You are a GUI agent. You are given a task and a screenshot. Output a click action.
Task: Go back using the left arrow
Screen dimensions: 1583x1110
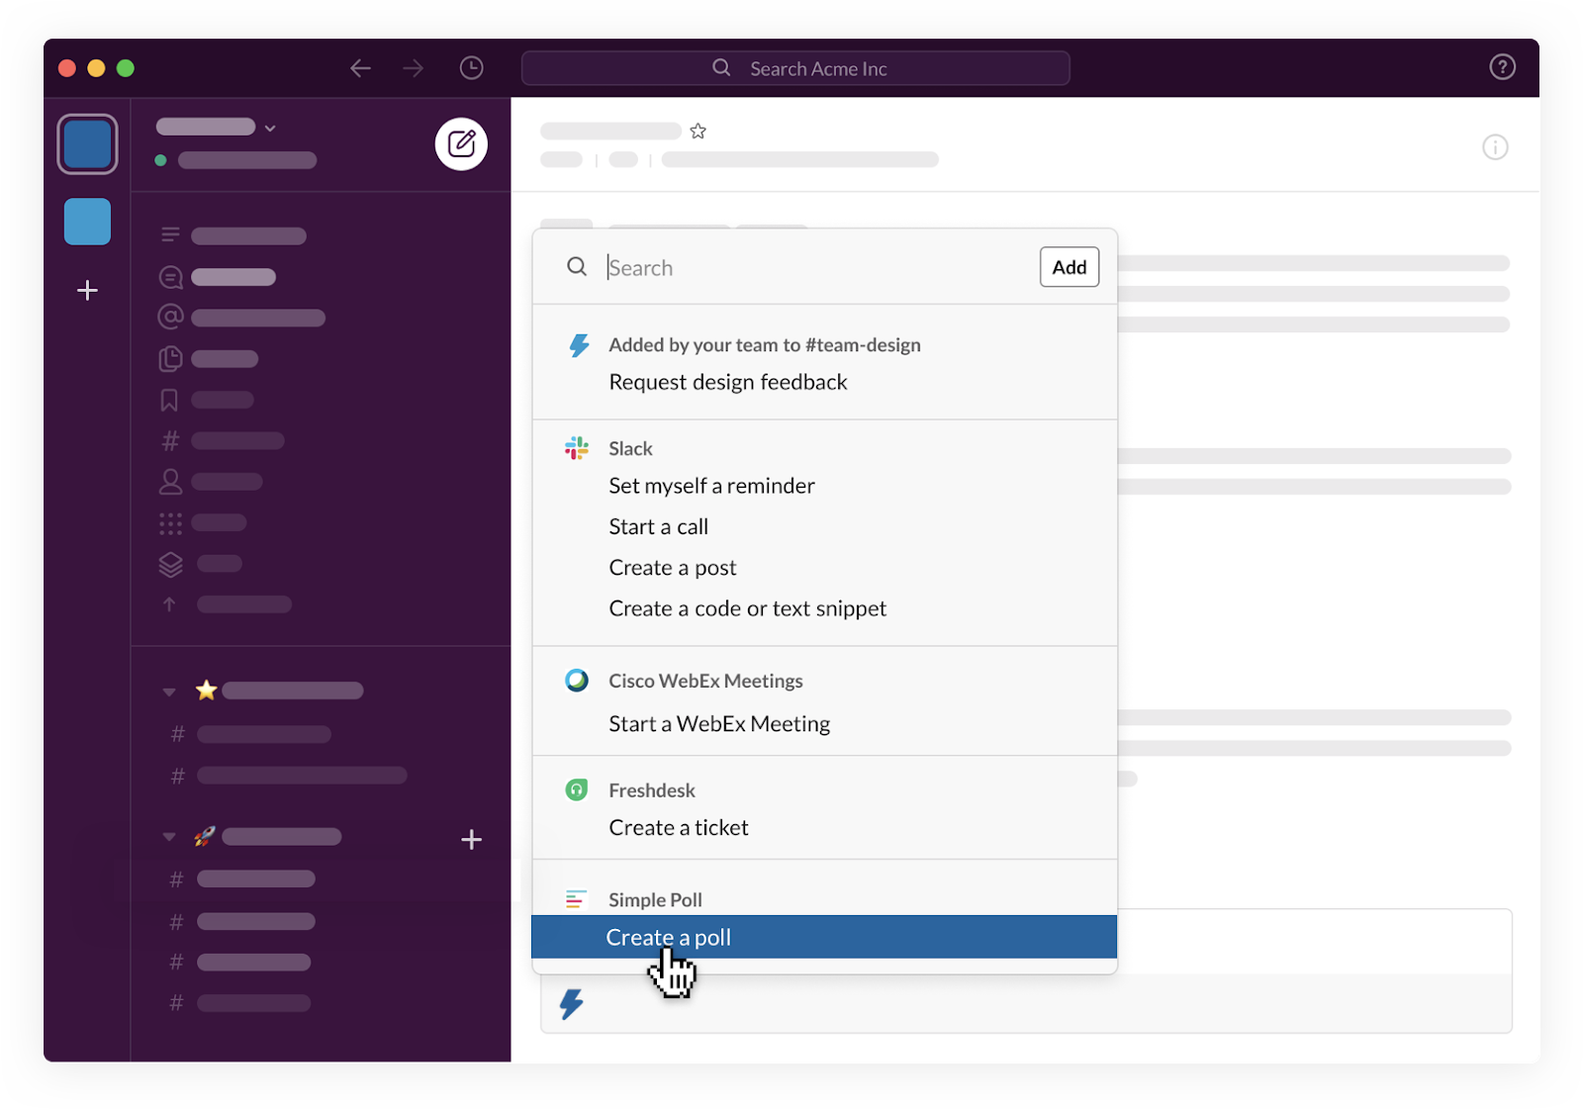[360, 68]
